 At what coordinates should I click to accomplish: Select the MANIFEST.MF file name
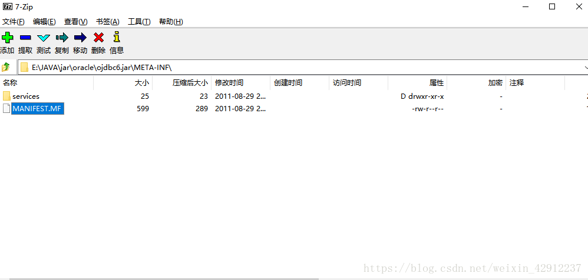[x=38, y=109]
